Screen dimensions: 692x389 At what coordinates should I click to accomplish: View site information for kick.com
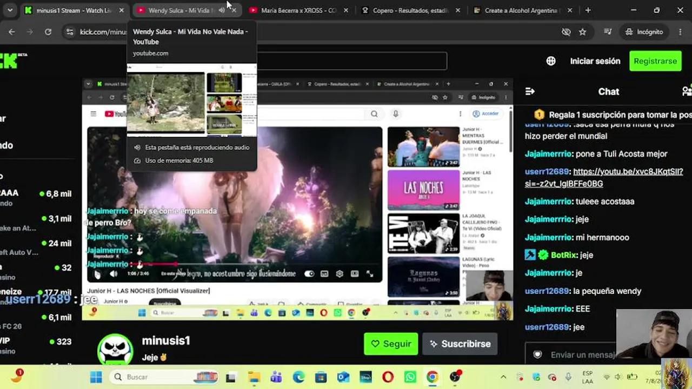click(x=69, y=32)
